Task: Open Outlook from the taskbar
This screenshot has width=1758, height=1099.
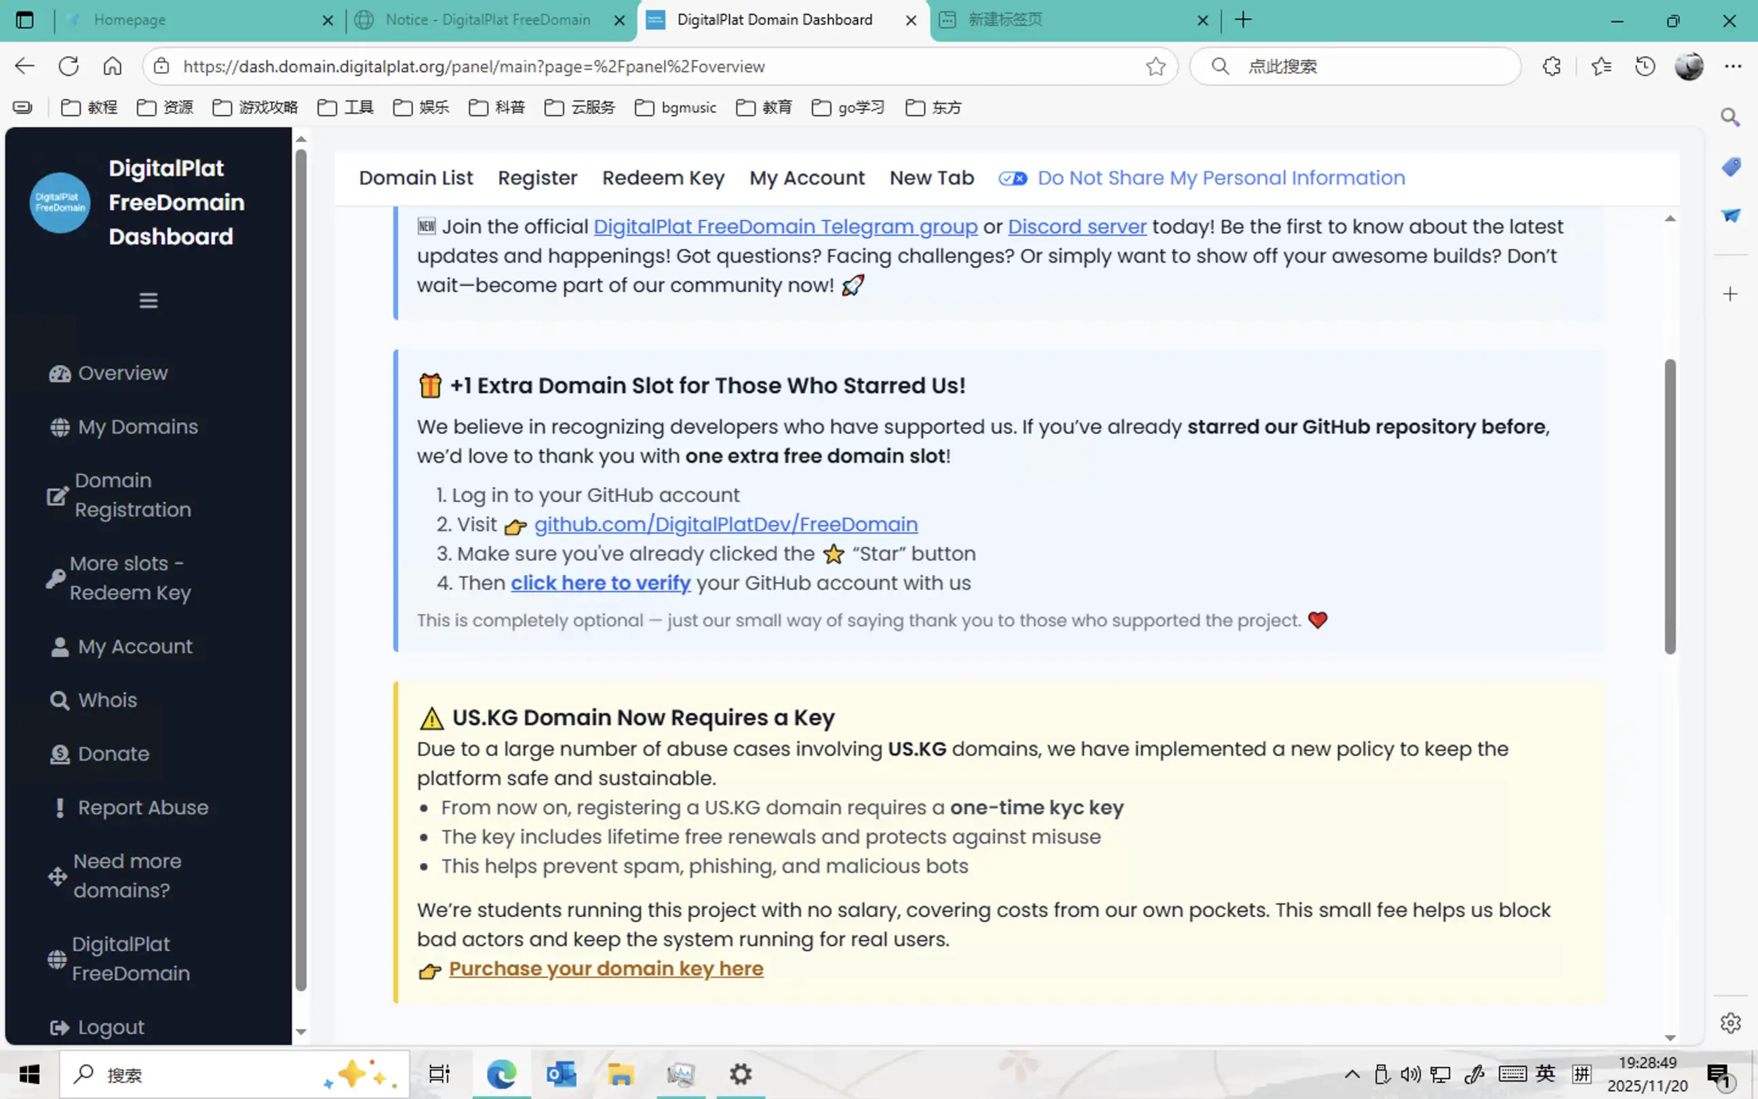Action: tap(561, 1073)
